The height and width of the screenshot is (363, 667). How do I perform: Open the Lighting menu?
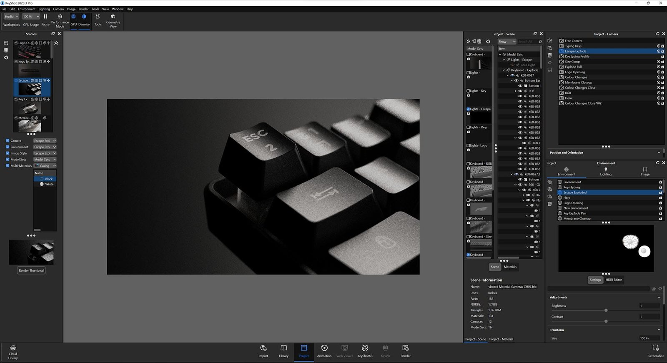(x=44, y=9)
